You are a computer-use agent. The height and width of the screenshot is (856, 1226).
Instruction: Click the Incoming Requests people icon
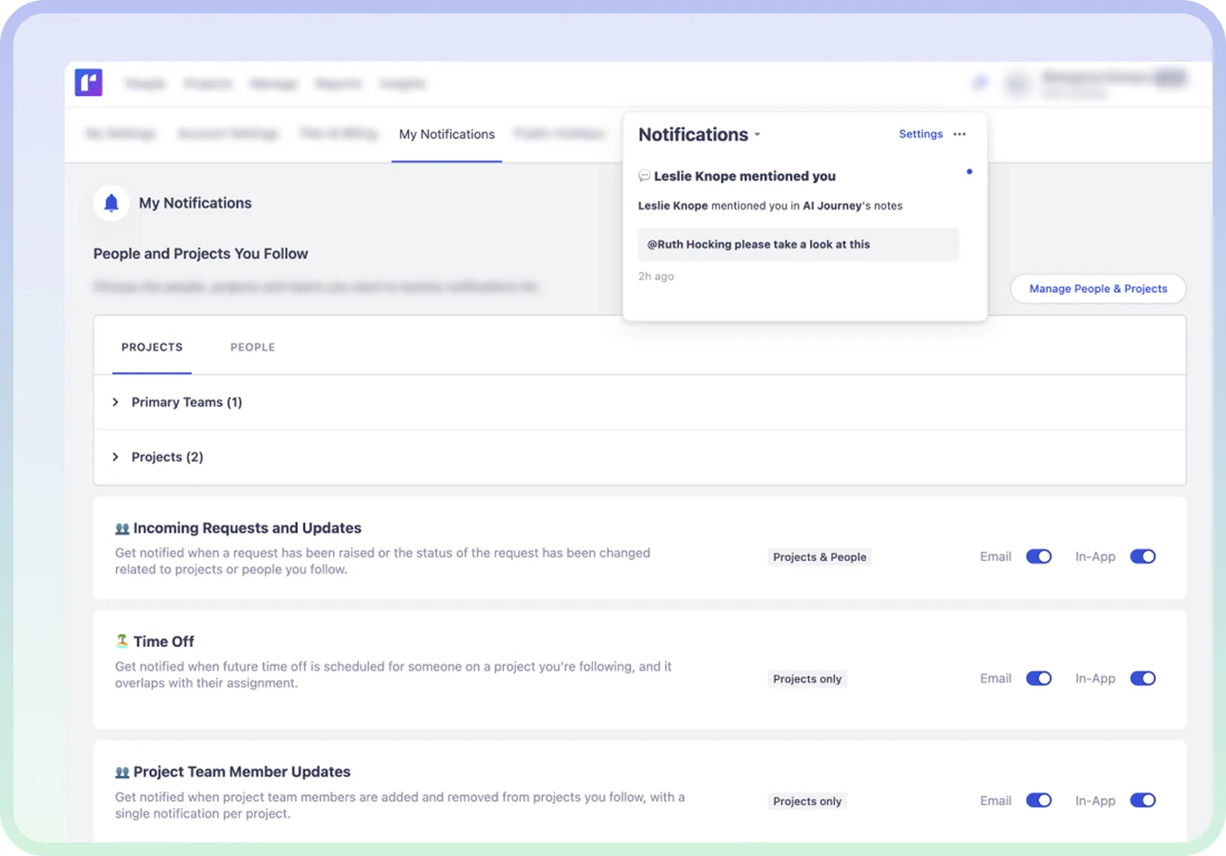click(122, 528)
